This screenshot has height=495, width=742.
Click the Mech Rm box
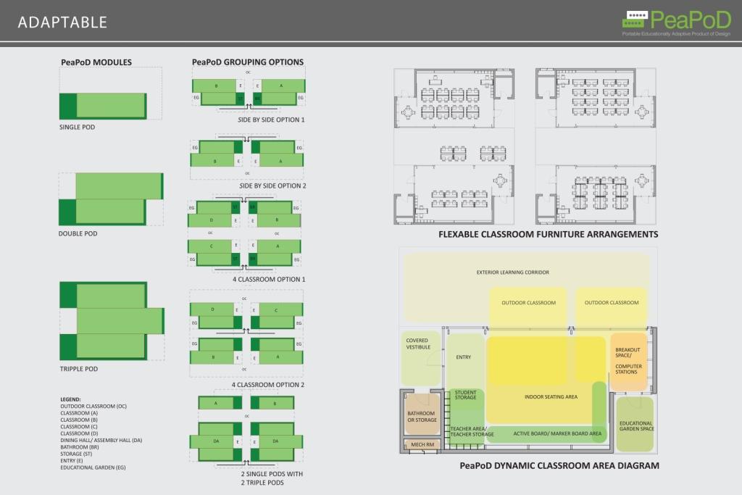421,445
